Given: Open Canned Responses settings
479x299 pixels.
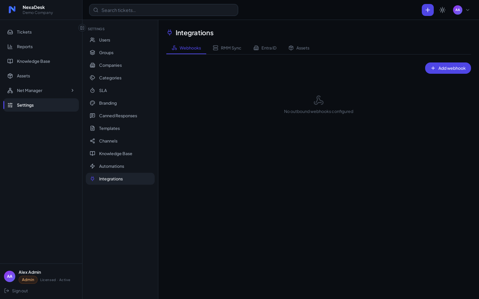Looking at the screenshot, I should click(120, 116).
